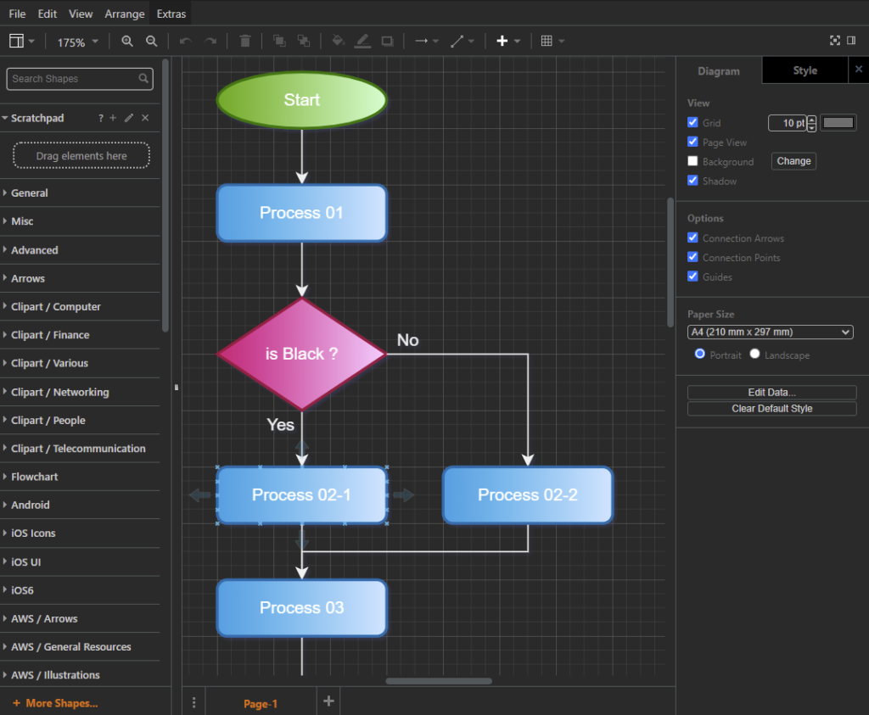
Task: Edit the Scratchpad with pencil icon
Action: (129, 118)
